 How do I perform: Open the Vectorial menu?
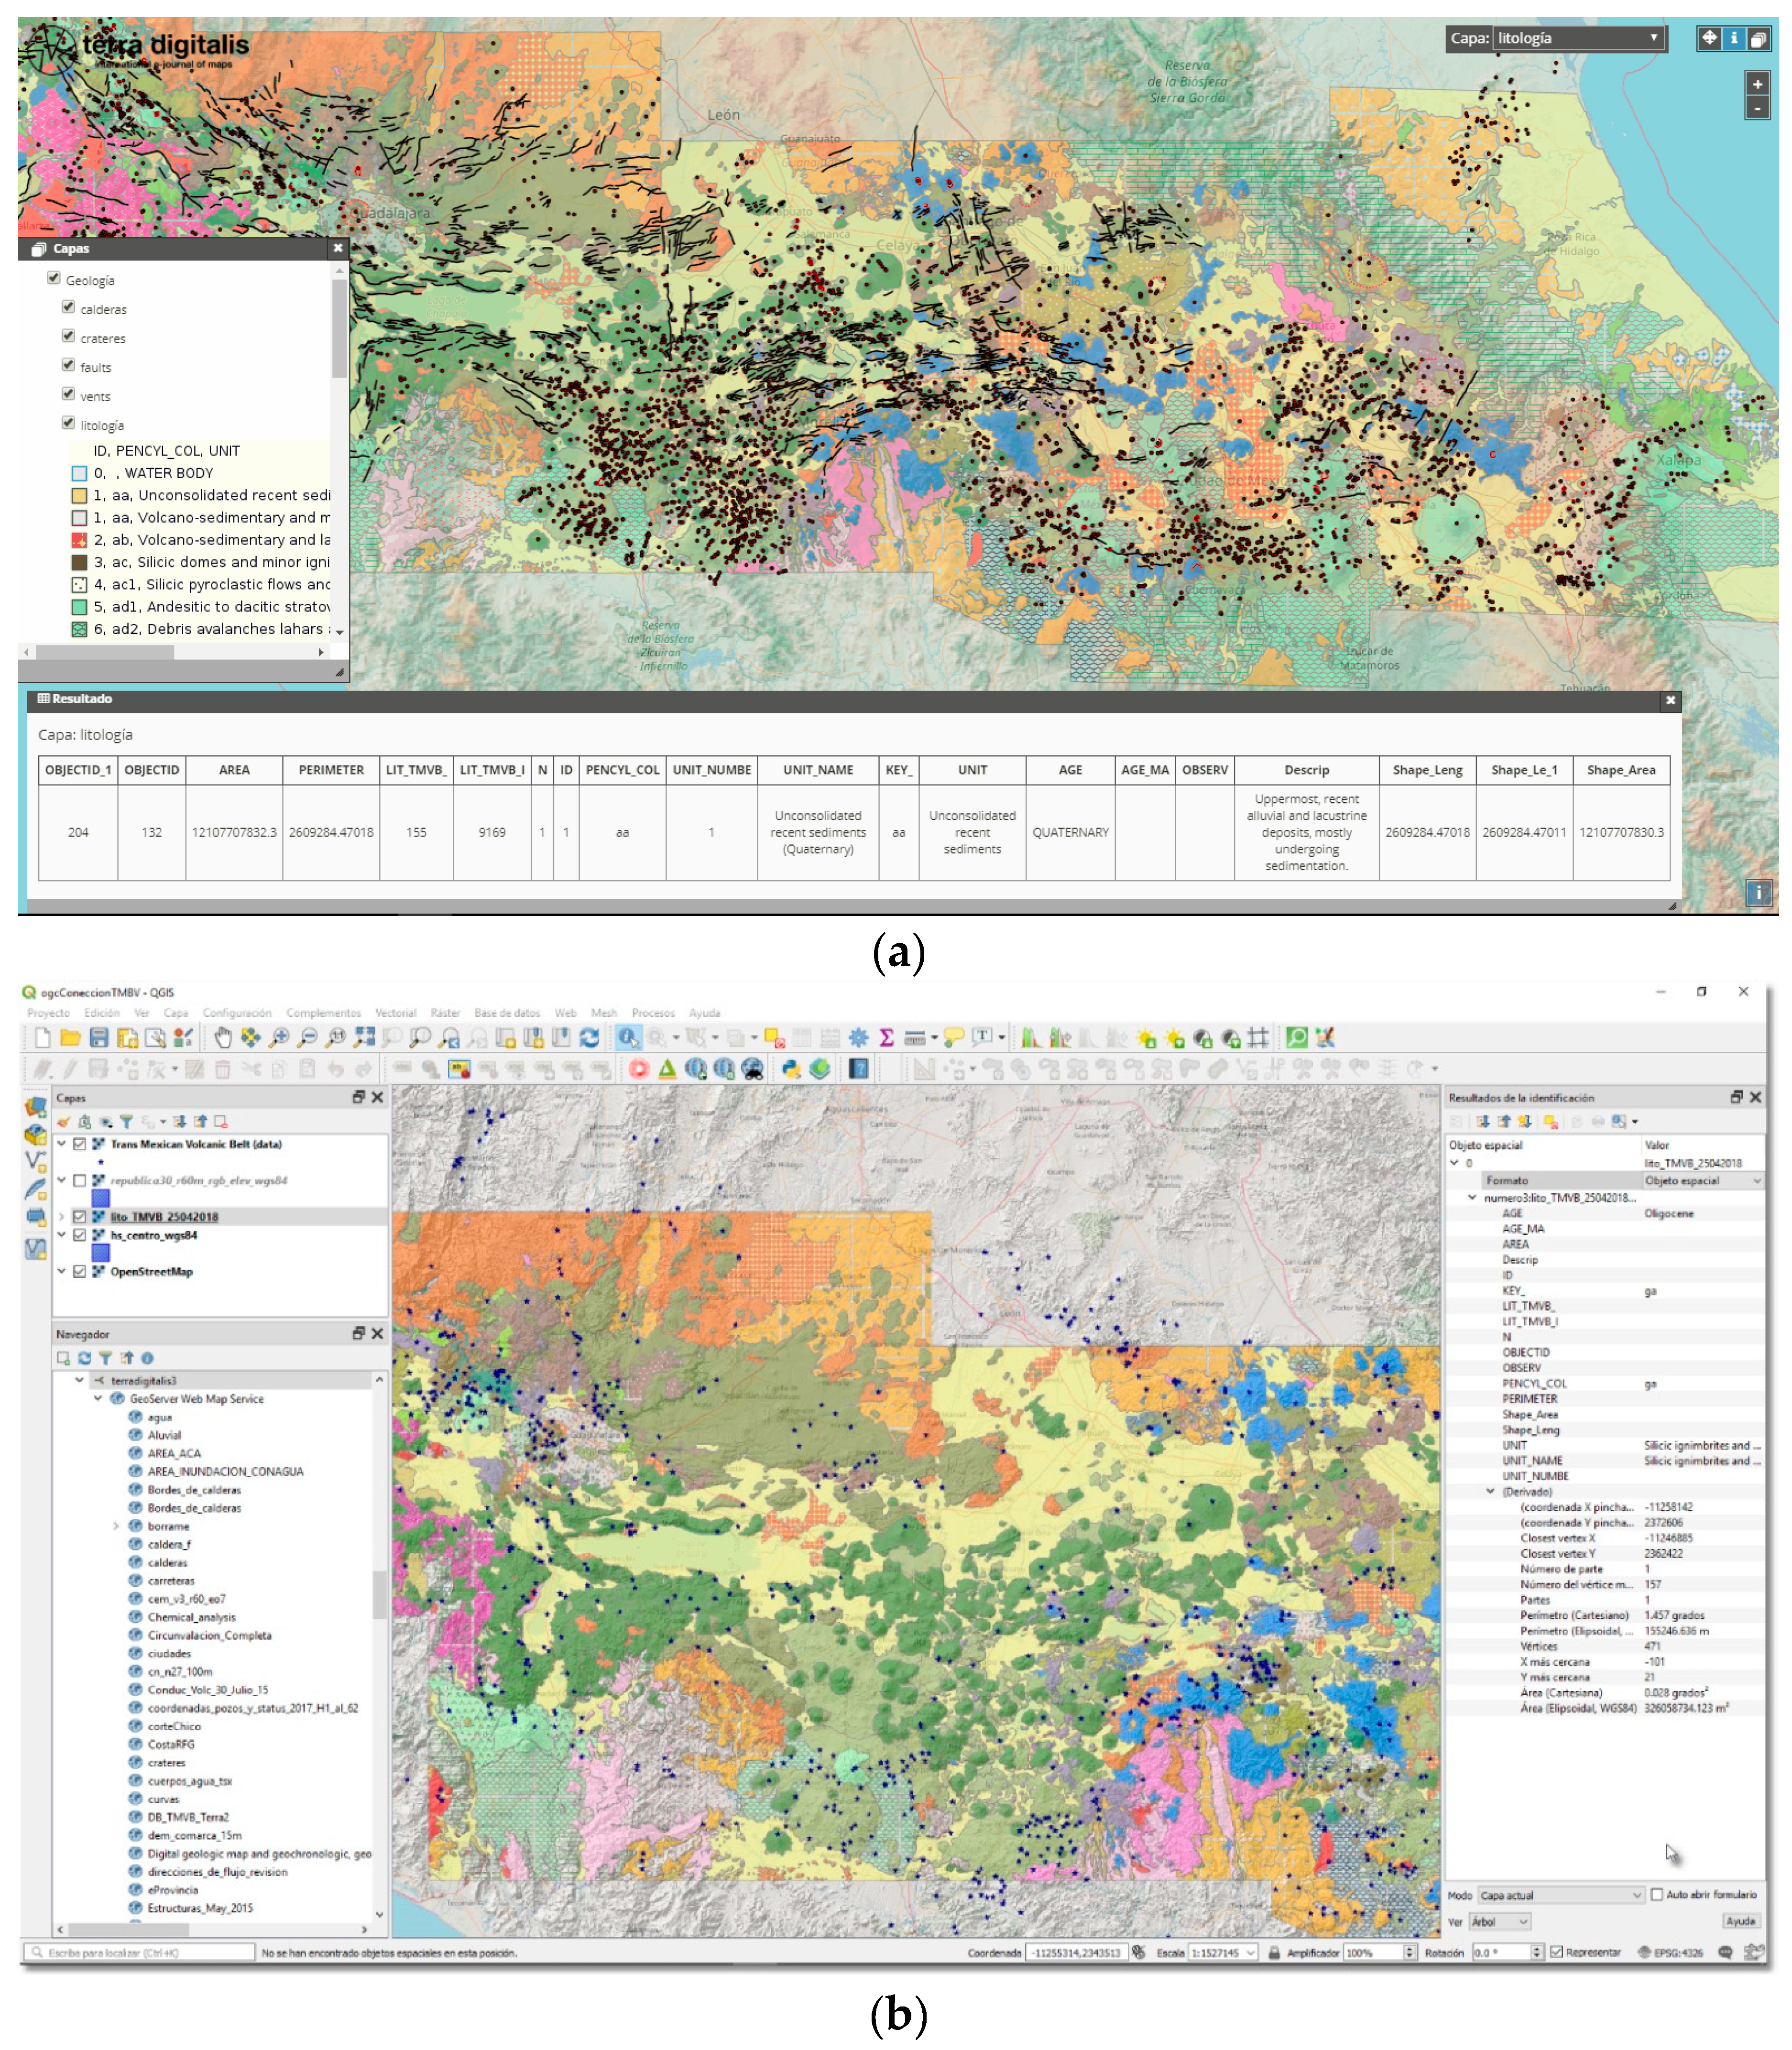[395, 1013]
